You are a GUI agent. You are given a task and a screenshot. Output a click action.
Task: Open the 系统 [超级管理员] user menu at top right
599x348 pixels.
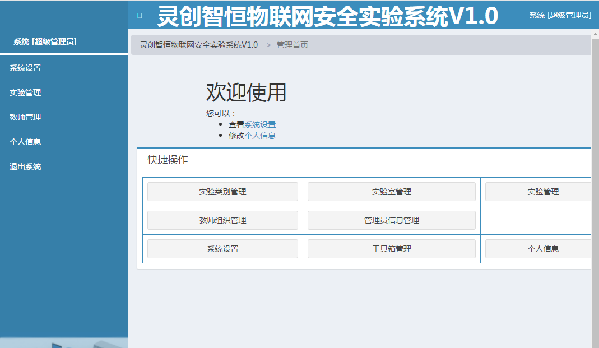(560, 15)
